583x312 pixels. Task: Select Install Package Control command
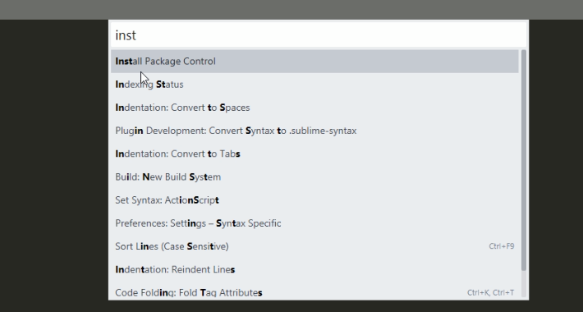click(x=314, y=62)
